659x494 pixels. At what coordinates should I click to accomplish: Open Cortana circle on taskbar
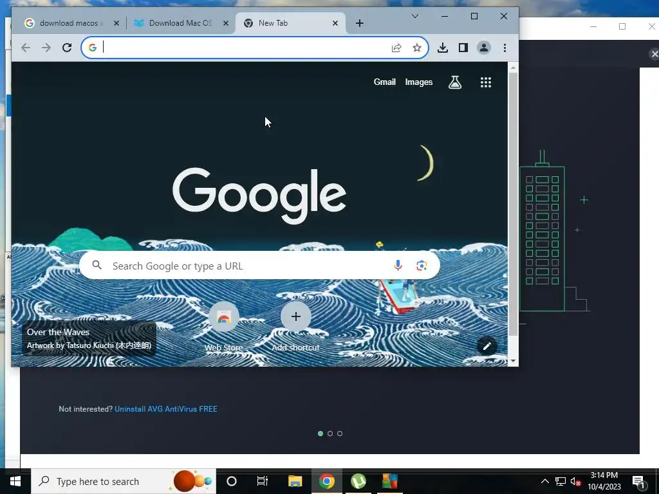tap(232, 481)
